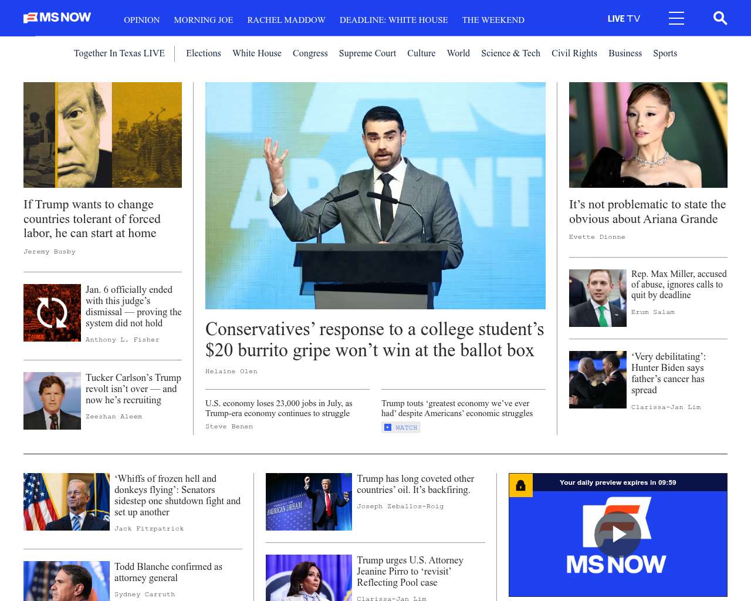The width and height of the screenshot is (751, 601).
Task: Open 'U.S. economy loses 23,000 jobs' story
Action: tap(279, 408)
